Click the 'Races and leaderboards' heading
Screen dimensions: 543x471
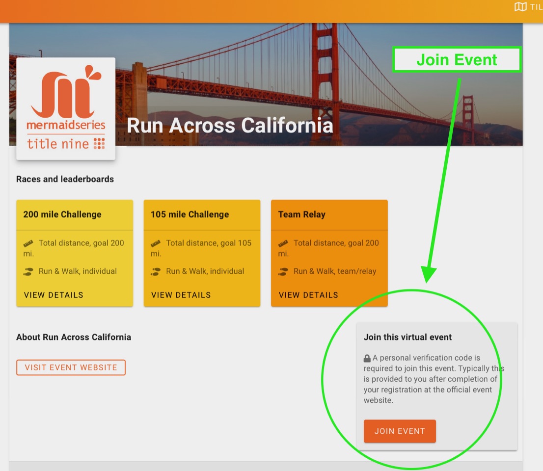click(65, 179)
